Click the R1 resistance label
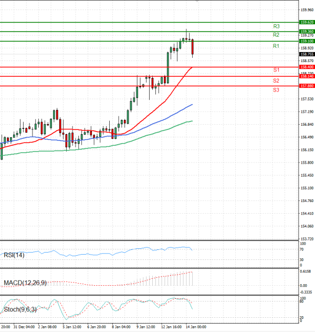The image size is (315, 332). (x=276, y=46)
